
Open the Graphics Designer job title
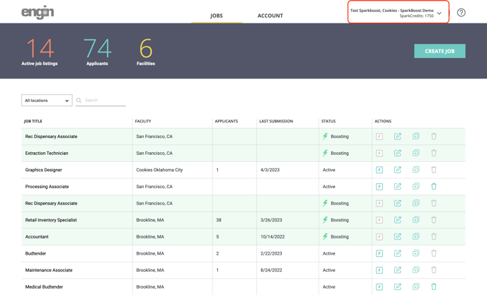[x=43, y=170]
